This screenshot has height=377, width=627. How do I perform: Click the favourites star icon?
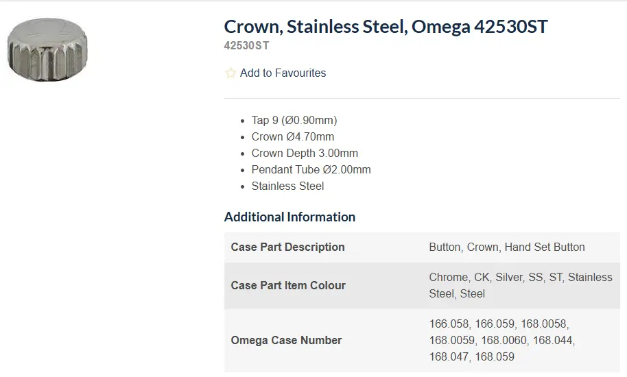[x=230, y=73]
